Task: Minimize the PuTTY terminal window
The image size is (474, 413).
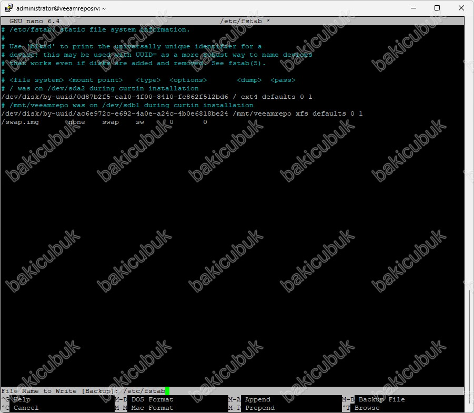Action: (x=414, y=8)
